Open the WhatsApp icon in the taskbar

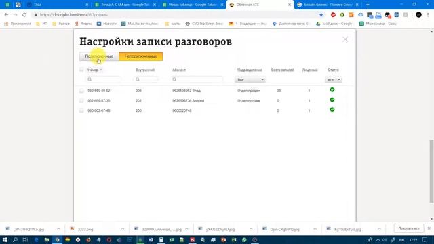pos(244,239)
